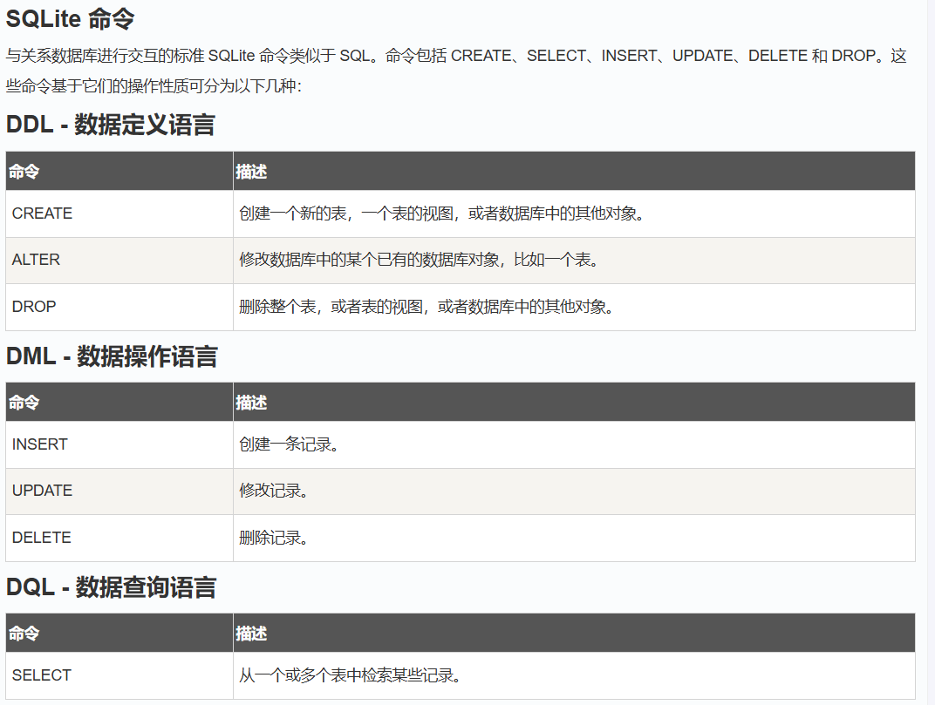This screenshot has height=705, width=935.
Task: Select the INSERT command cell
Action: click(x=39, y=444)
